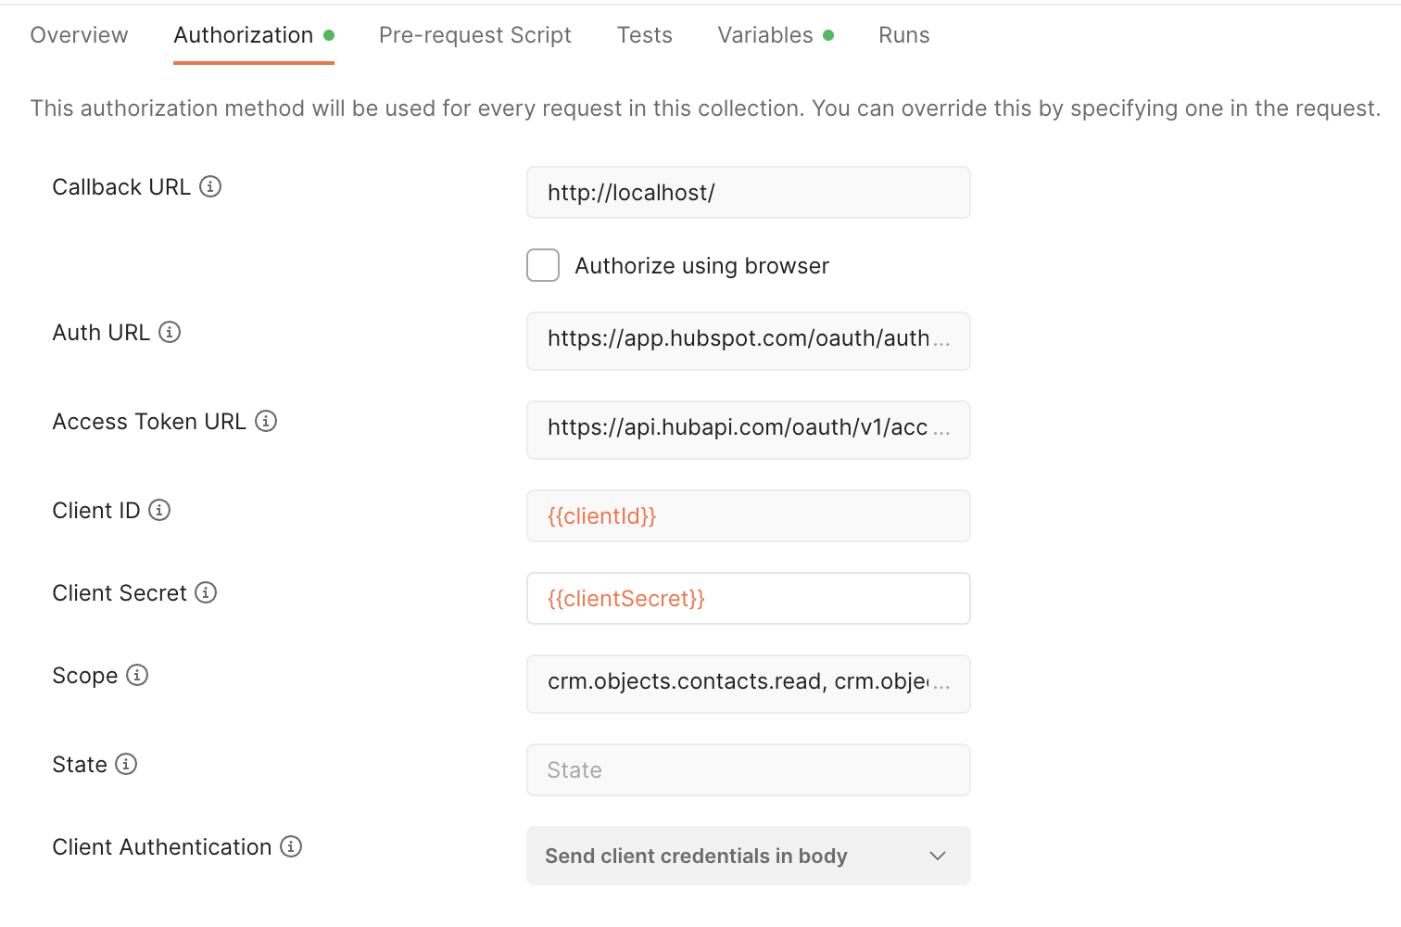Click the Auth URL info icon
This screenshot has width=1401, height=927.
coord(170,332)
